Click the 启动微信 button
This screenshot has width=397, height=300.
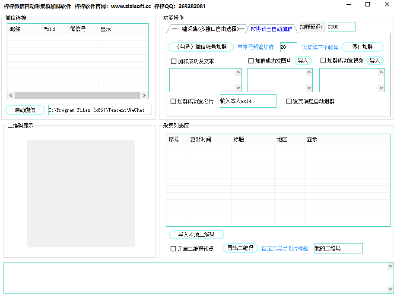coord(25,110)
